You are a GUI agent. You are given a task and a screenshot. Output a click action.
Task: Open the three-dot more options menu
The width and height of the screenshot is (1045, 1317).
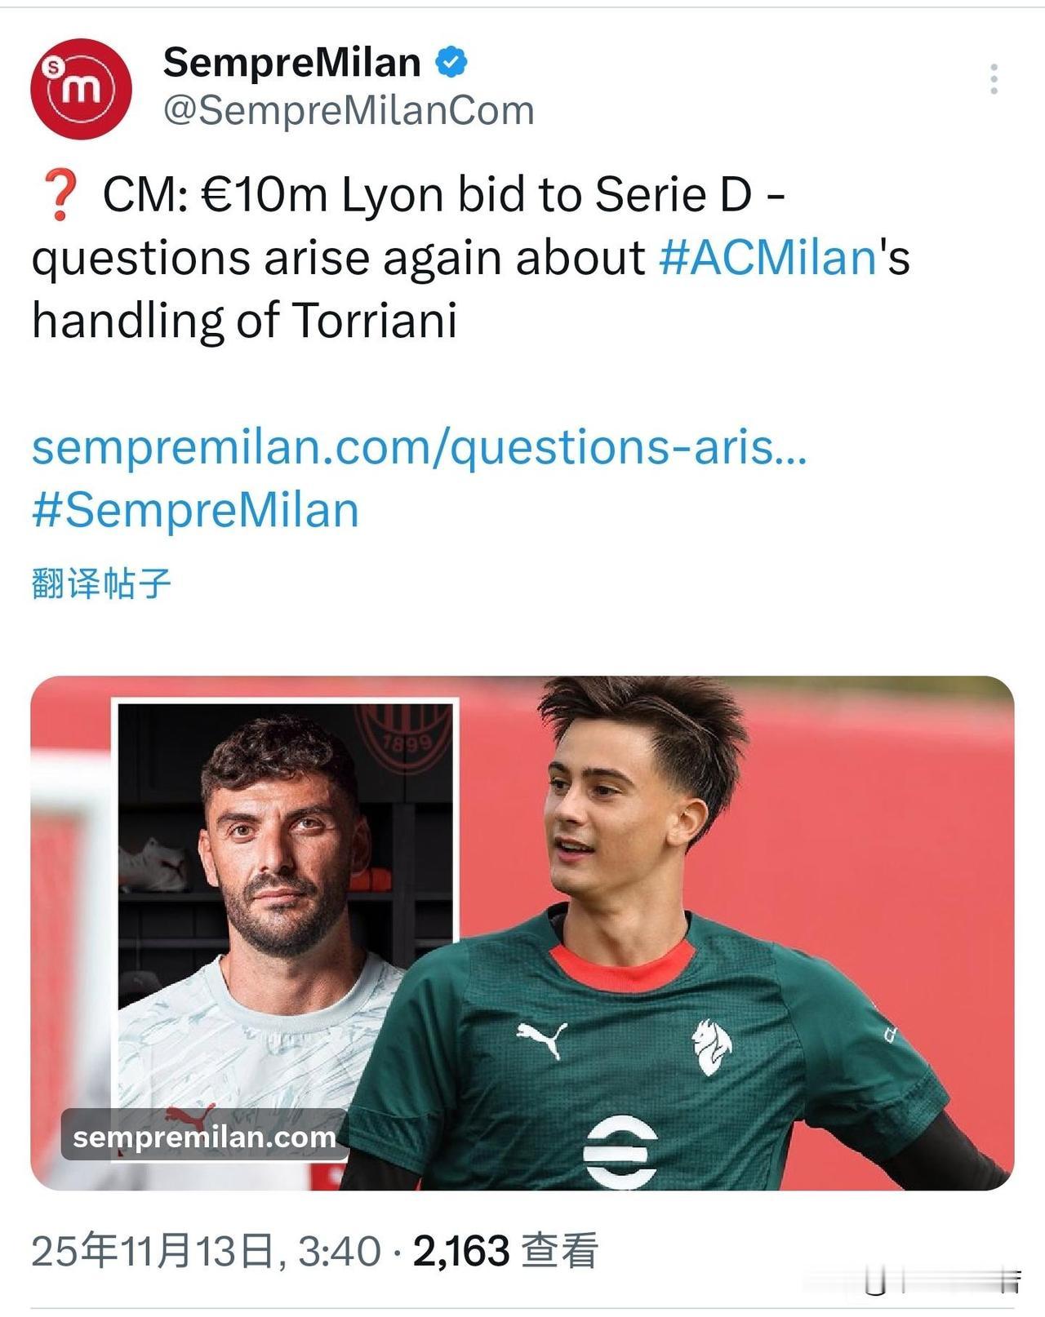pos(994,79)
